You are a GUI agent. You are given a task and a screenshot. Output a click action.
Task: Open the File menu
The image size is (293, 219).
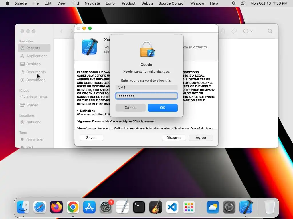click(35, 3)
